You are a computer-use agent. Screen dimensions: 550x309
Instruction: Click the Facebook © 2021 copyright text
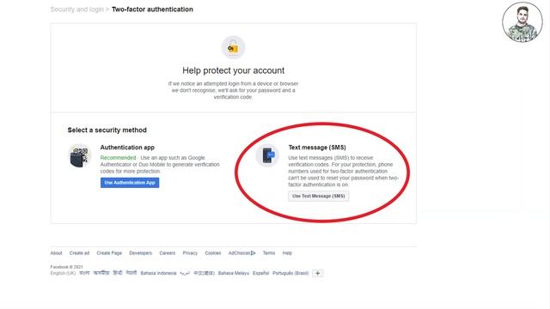pos(67,267)
